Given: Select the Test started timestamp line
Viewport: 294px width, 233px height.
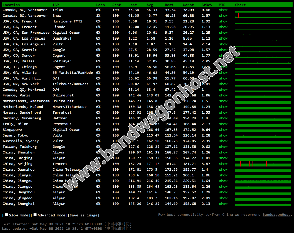Looking at the screenshot, I should [x=67, y=224].
